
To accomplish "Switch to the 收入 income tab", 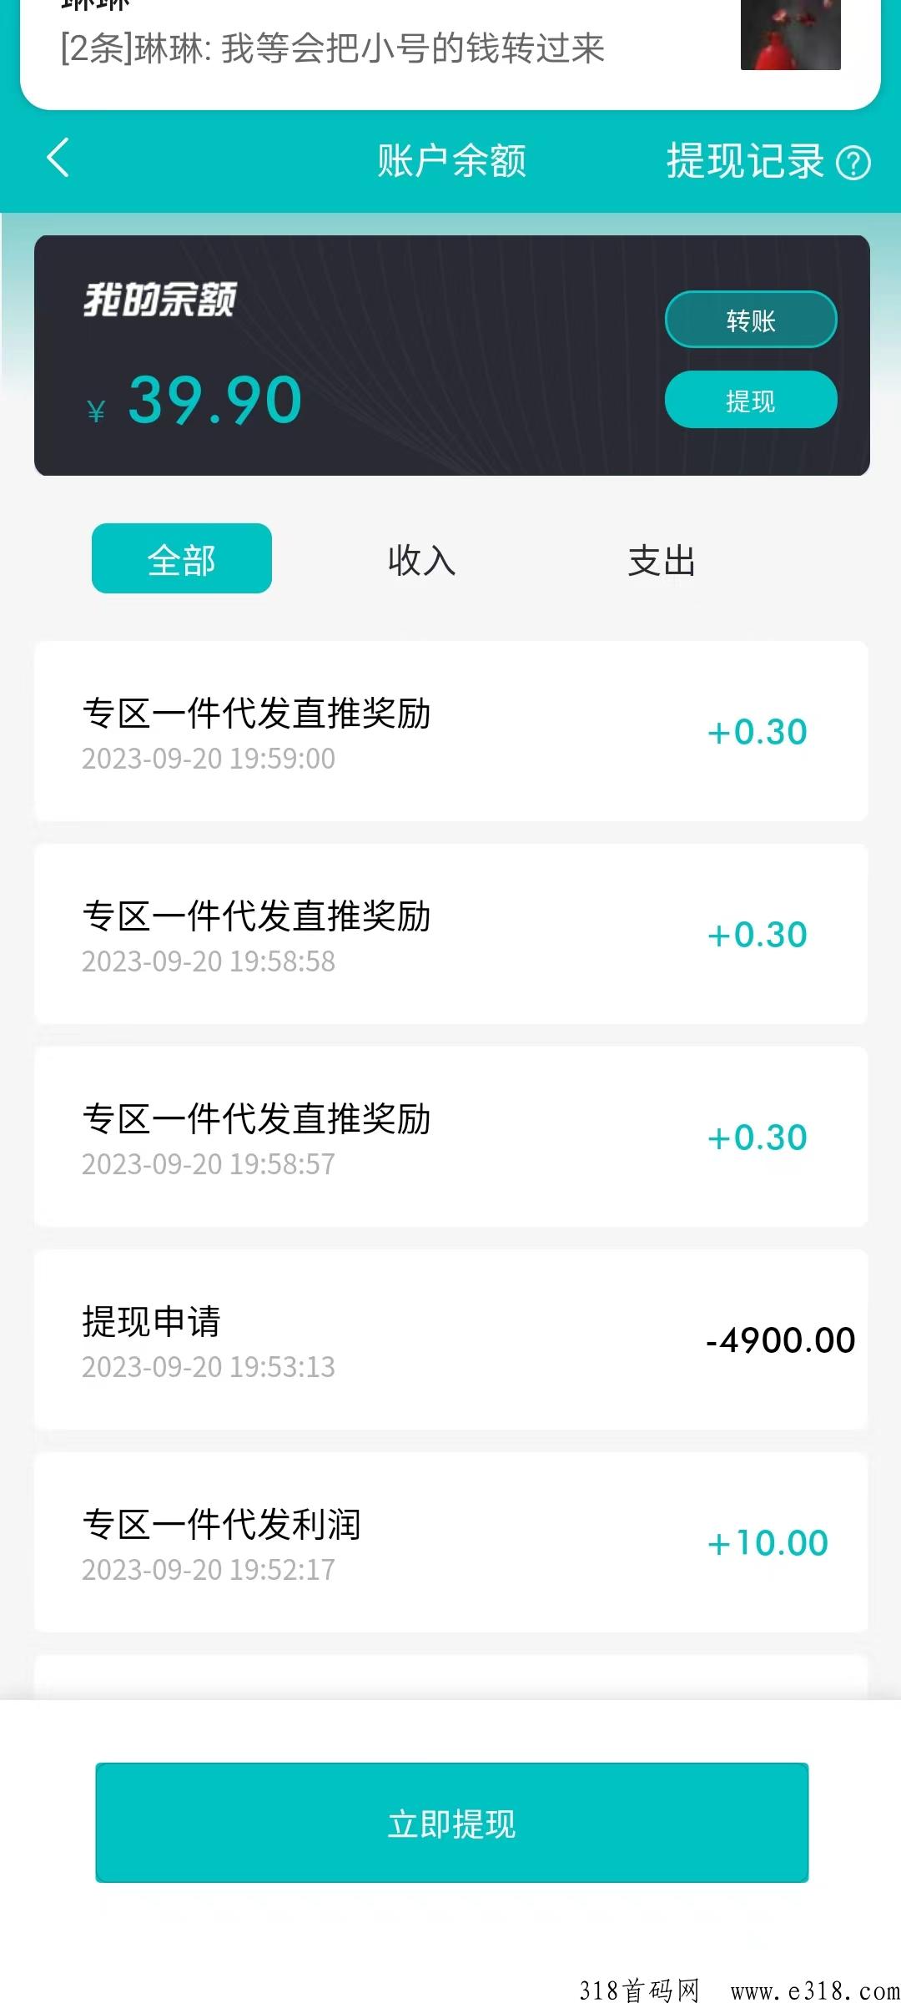I will click(x=421, y=560).
